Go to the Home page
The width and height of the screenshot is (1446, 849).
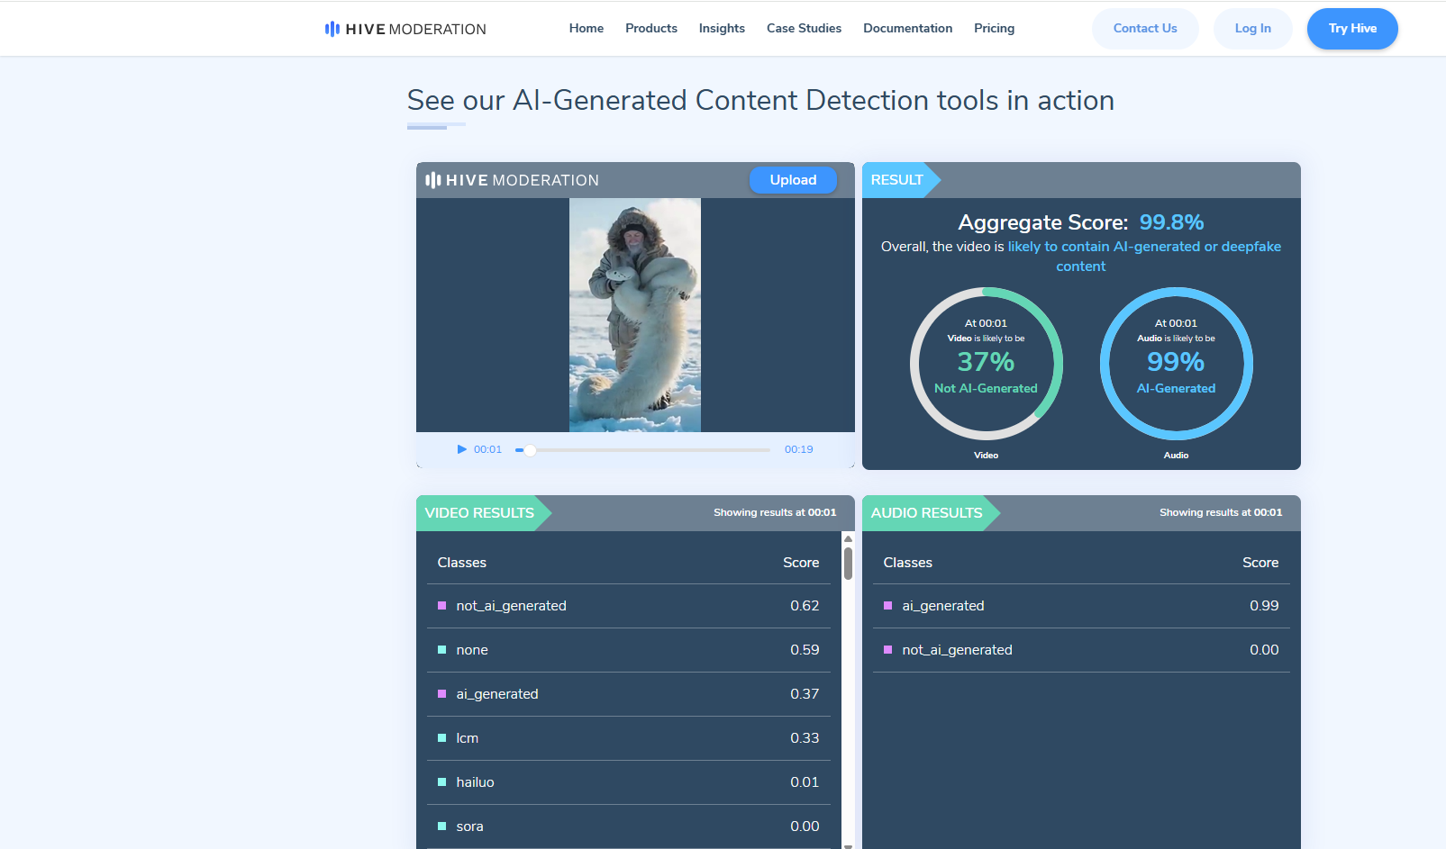[x=586, y=28]
